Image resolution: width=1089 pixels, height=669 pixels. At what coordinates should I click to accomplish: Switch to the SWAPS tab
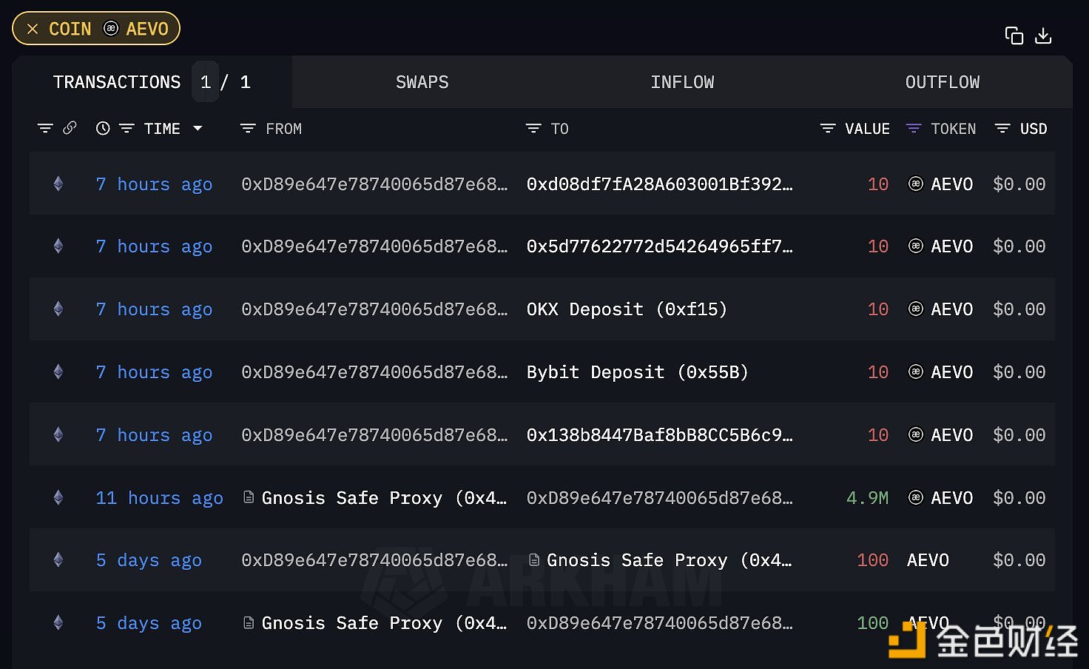tap(422, 82)
